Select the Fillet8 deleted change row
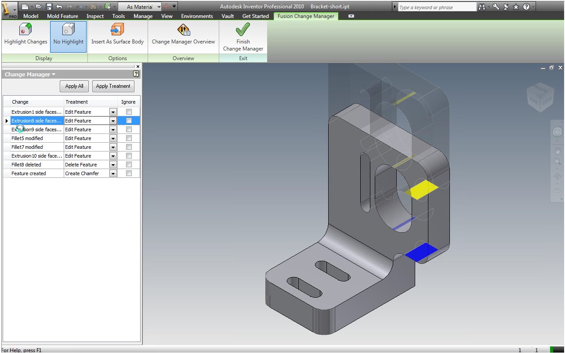This screenshot has width=565, height=353. [37, 165]
